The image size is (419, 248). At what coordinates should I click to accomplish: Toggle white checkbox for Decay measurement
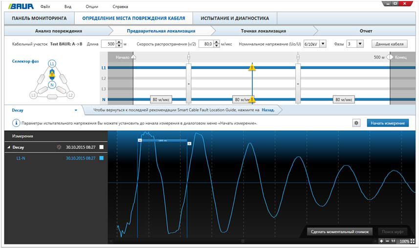click(101, 147)
